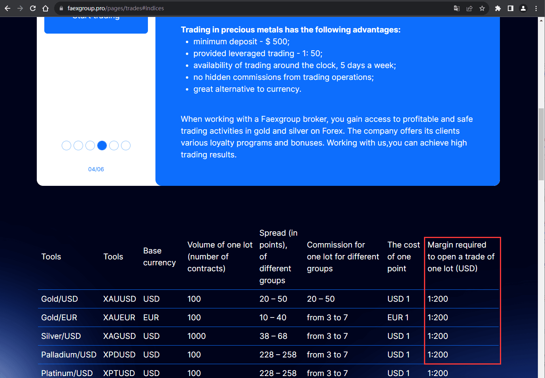Open Chrome profile avatar
This screenshot has width=545, height=378.
[523, 8]
